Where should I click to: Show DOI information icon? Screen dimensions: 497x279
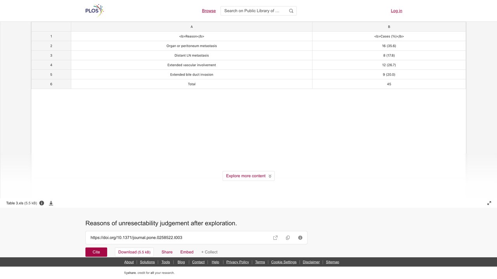point(300,238)
